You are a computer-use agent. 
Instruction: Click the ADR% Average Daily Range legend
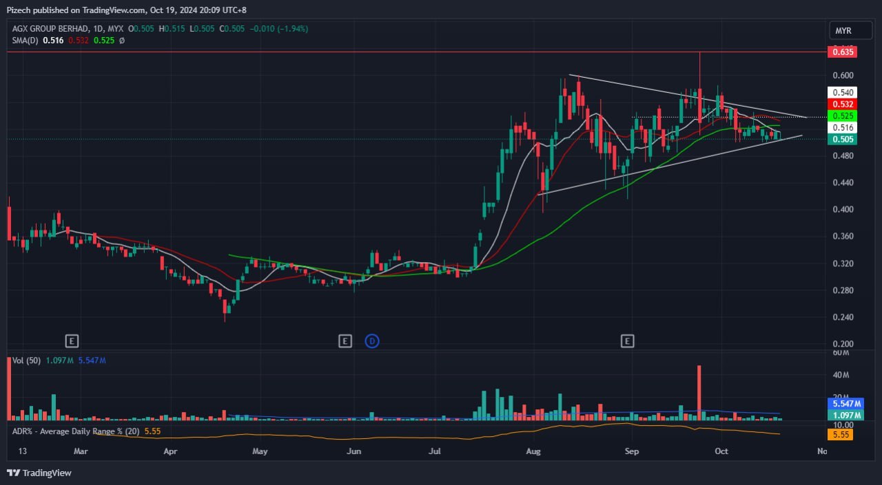coord(76,431)
